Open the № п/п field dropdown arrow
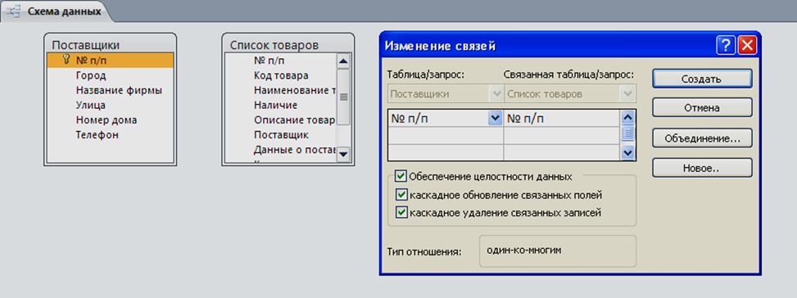 (x=495, y=119)
